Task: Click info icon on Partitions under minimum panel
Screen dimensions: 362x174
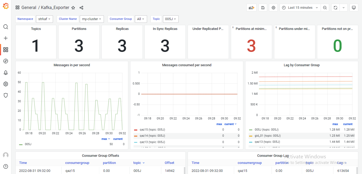Action: point(276,27)
